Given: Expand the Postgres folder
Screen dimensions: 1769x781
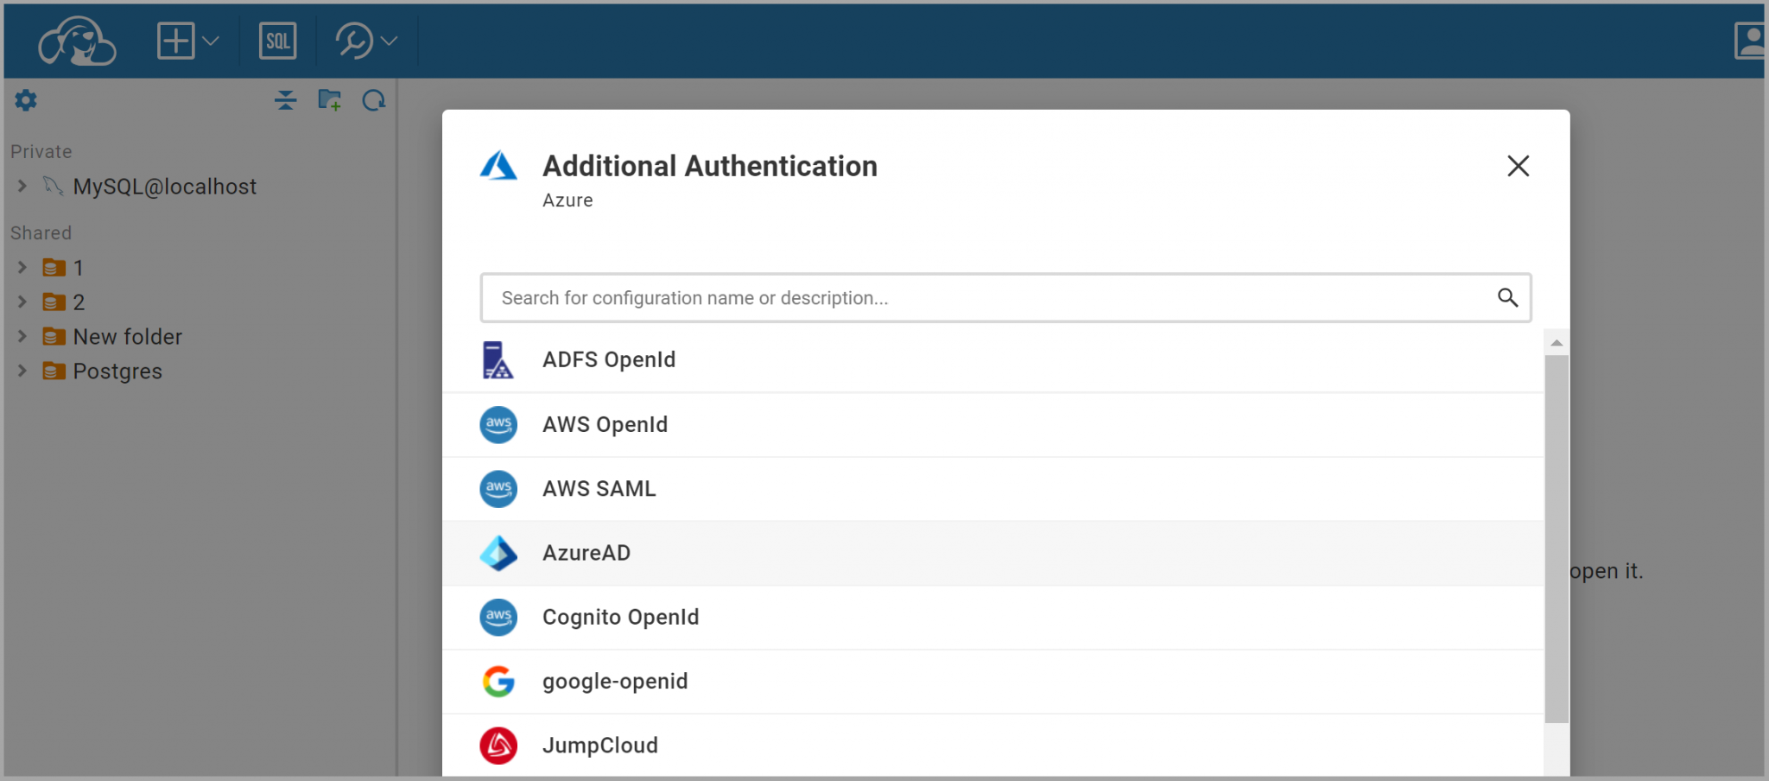Looking at the screenshot, I should coord(21,371).
